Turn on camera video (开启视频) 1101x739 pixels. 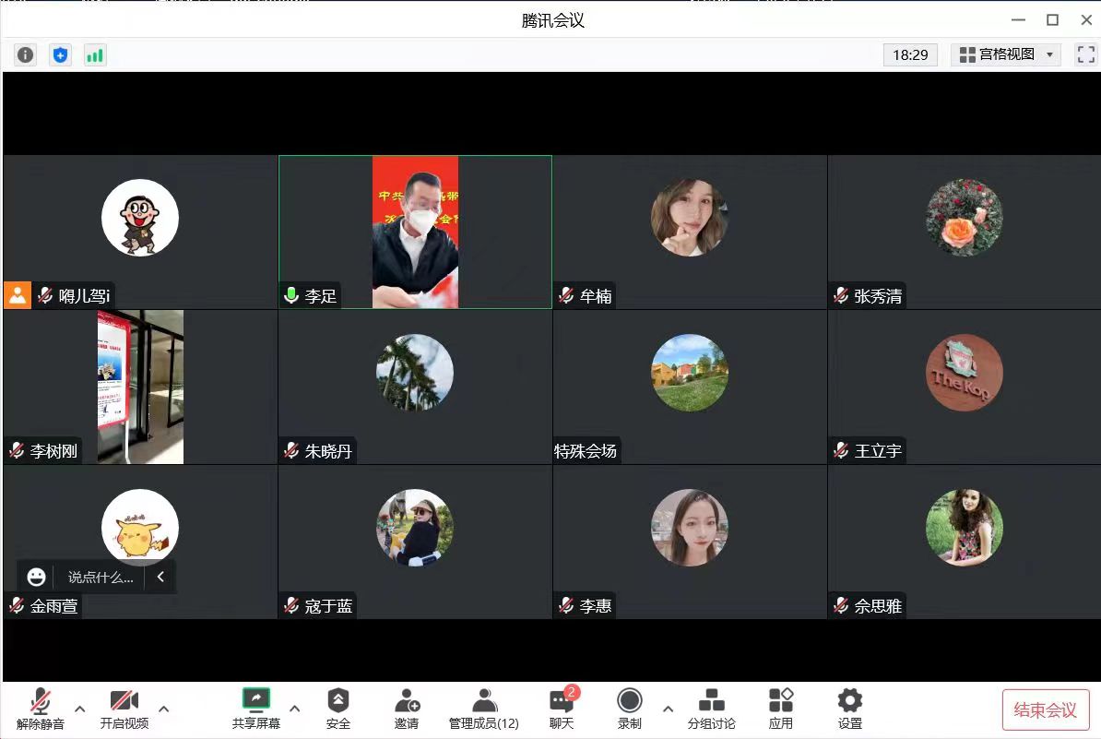coord(124,709)
